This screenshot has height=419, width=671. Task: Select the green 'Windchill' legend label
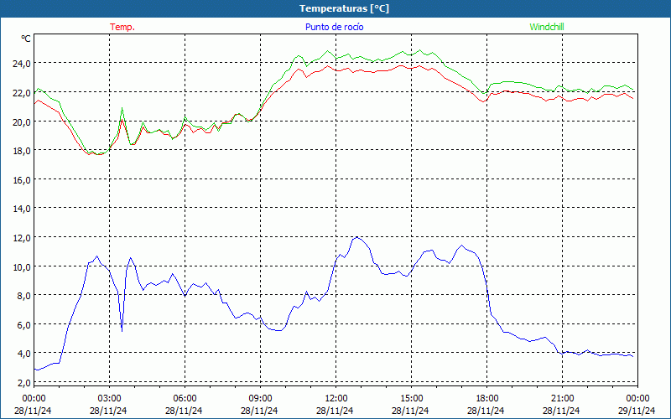(547, 27)
